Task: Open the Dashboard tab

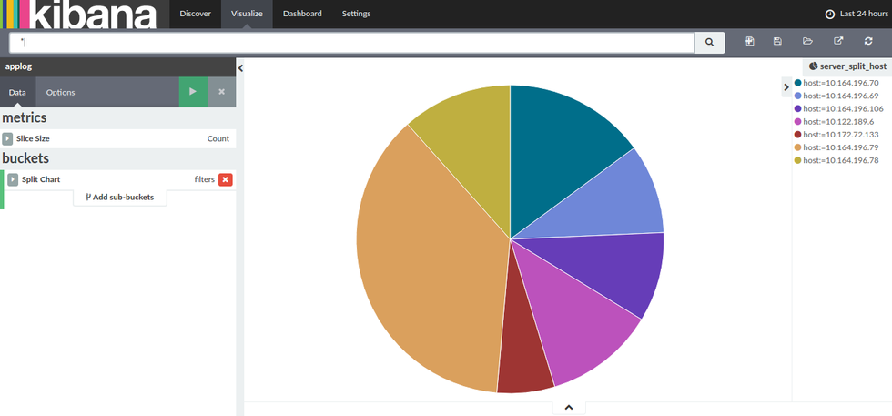Action: (302, 14)
